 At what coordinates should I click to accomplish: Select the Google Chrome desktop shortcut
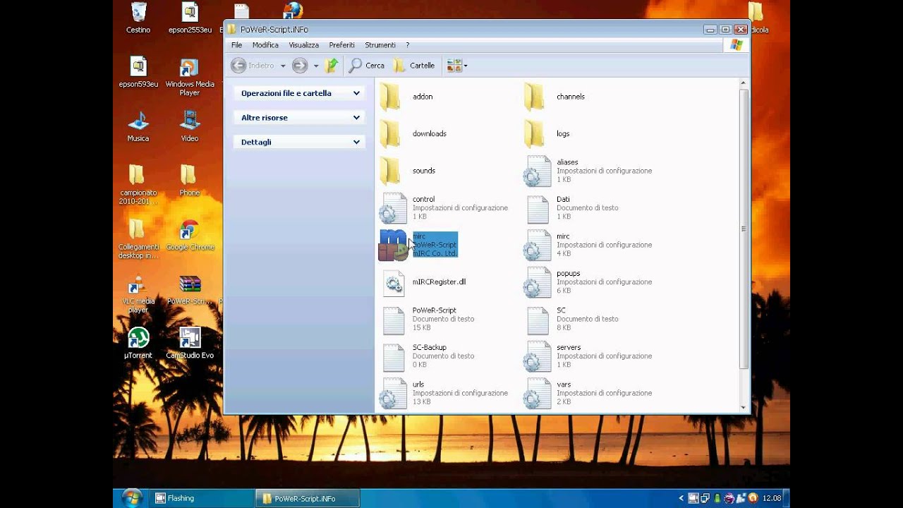click(x=190, y=236)
